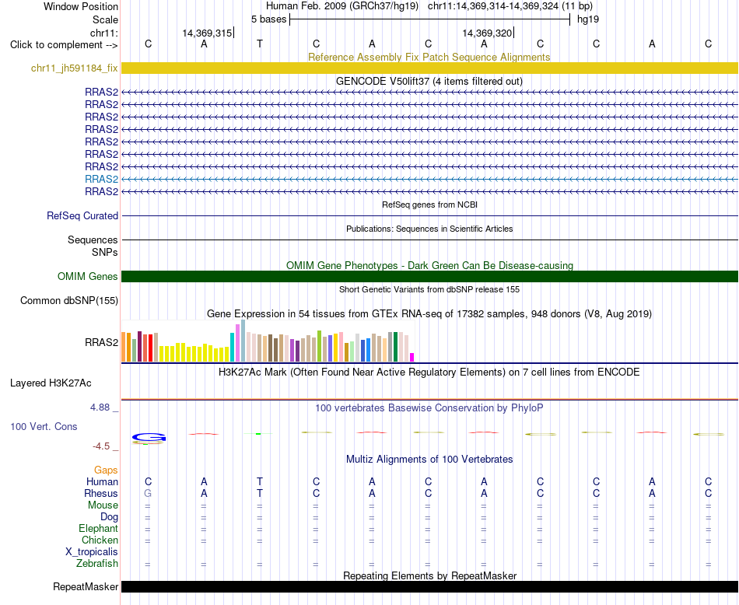Click the 14,369,315 position marker
This screenshot has width=739, height=605.
tap(208, 33)
